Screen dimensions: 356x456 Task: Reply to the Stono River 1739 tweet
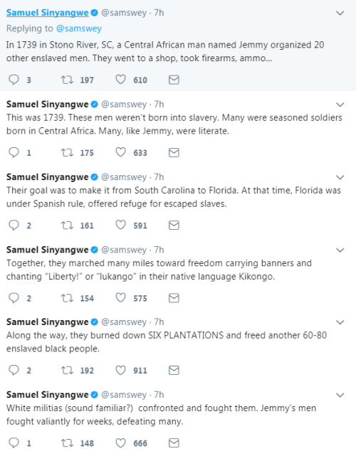[x=14, y=80]
